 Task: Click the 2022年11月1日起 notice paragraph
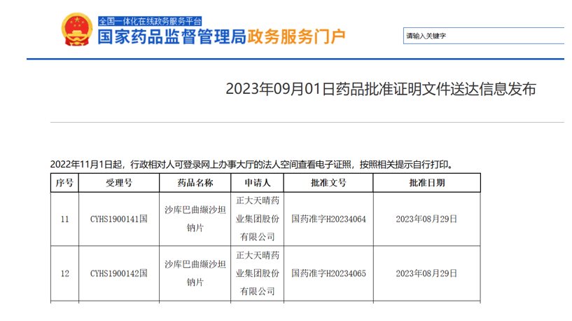pos(251,165)
